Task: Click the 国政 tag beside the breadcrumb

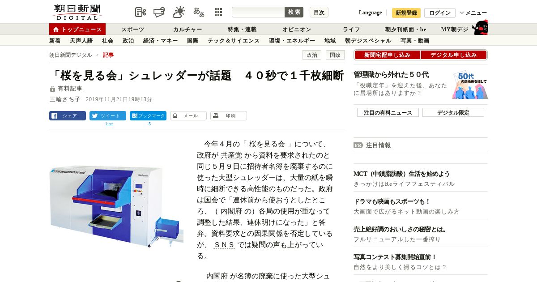Action: [x=335, y=55]
